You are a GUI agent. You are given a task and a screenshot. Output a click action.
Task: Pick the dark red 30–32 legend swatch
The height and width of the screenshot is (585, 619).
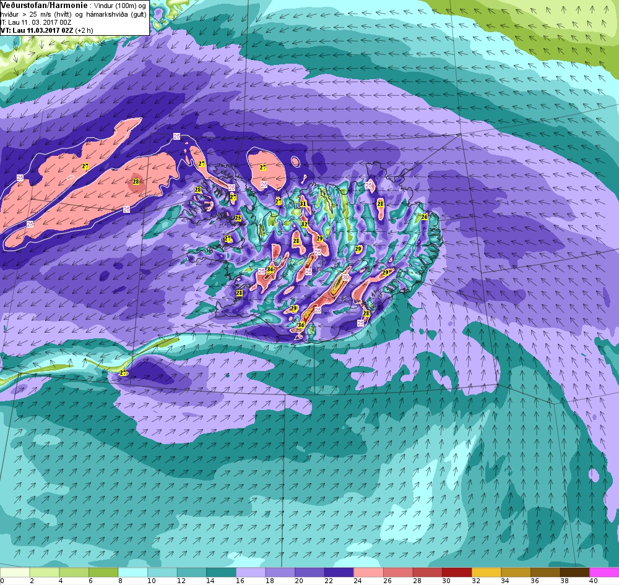456,573
